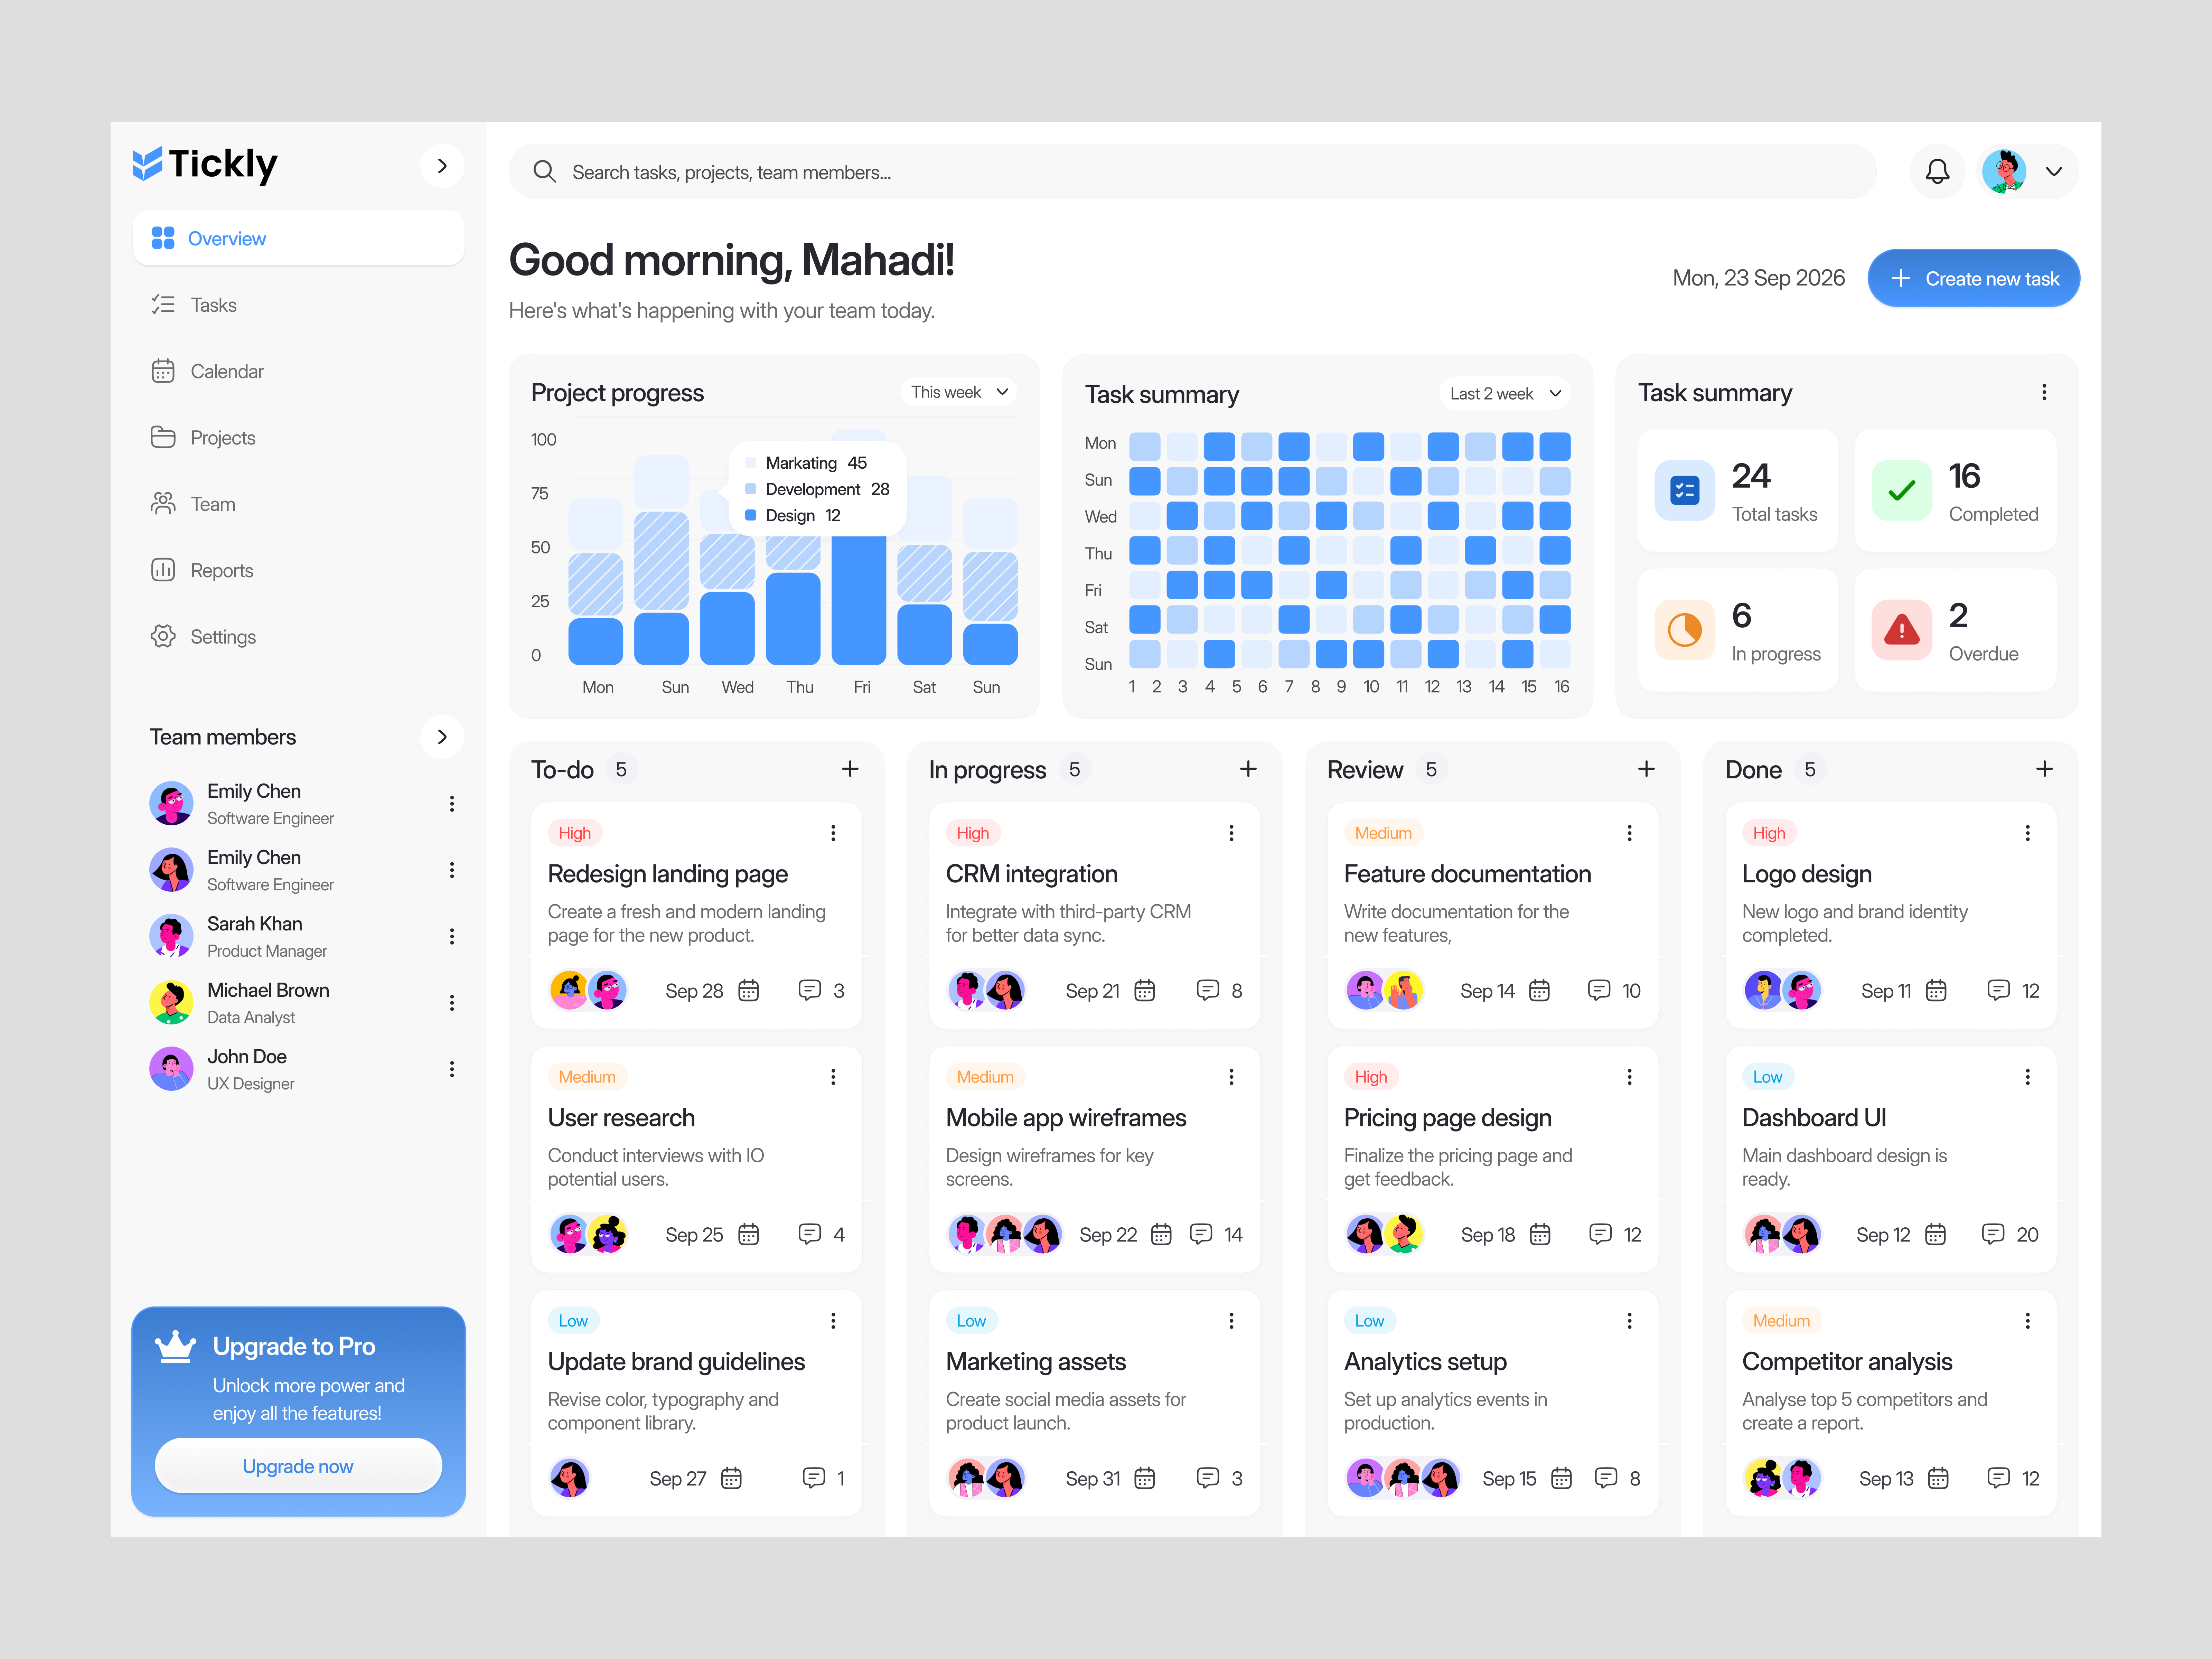Click the Mobile app wireframes card title
This screenshot has width=2212, height=1659.
[x=1066, y=1118]
